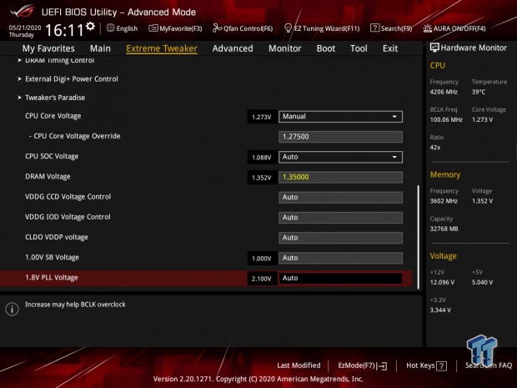
Task: Open CPU Core Voltage Manual dropdown
Action: (x=340, y=117)
